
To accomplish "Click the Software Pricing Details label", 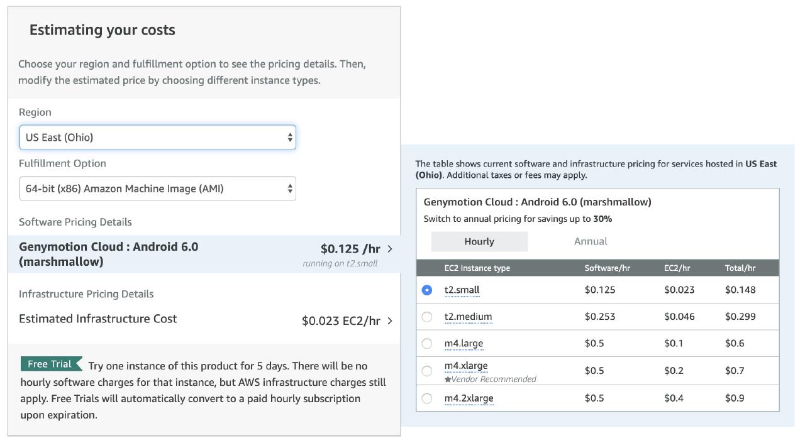I will coord(75,222).
